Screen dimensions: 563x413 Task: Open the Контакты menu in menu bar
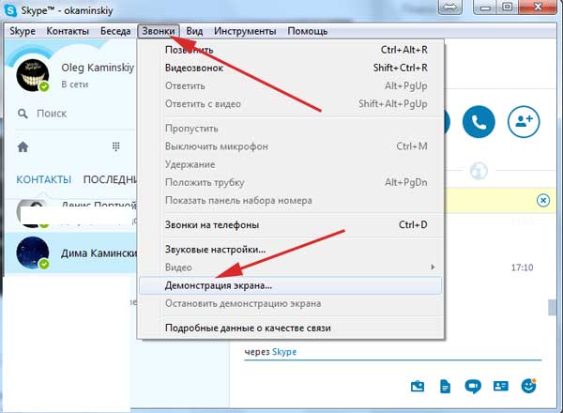(x=68, y=31)
